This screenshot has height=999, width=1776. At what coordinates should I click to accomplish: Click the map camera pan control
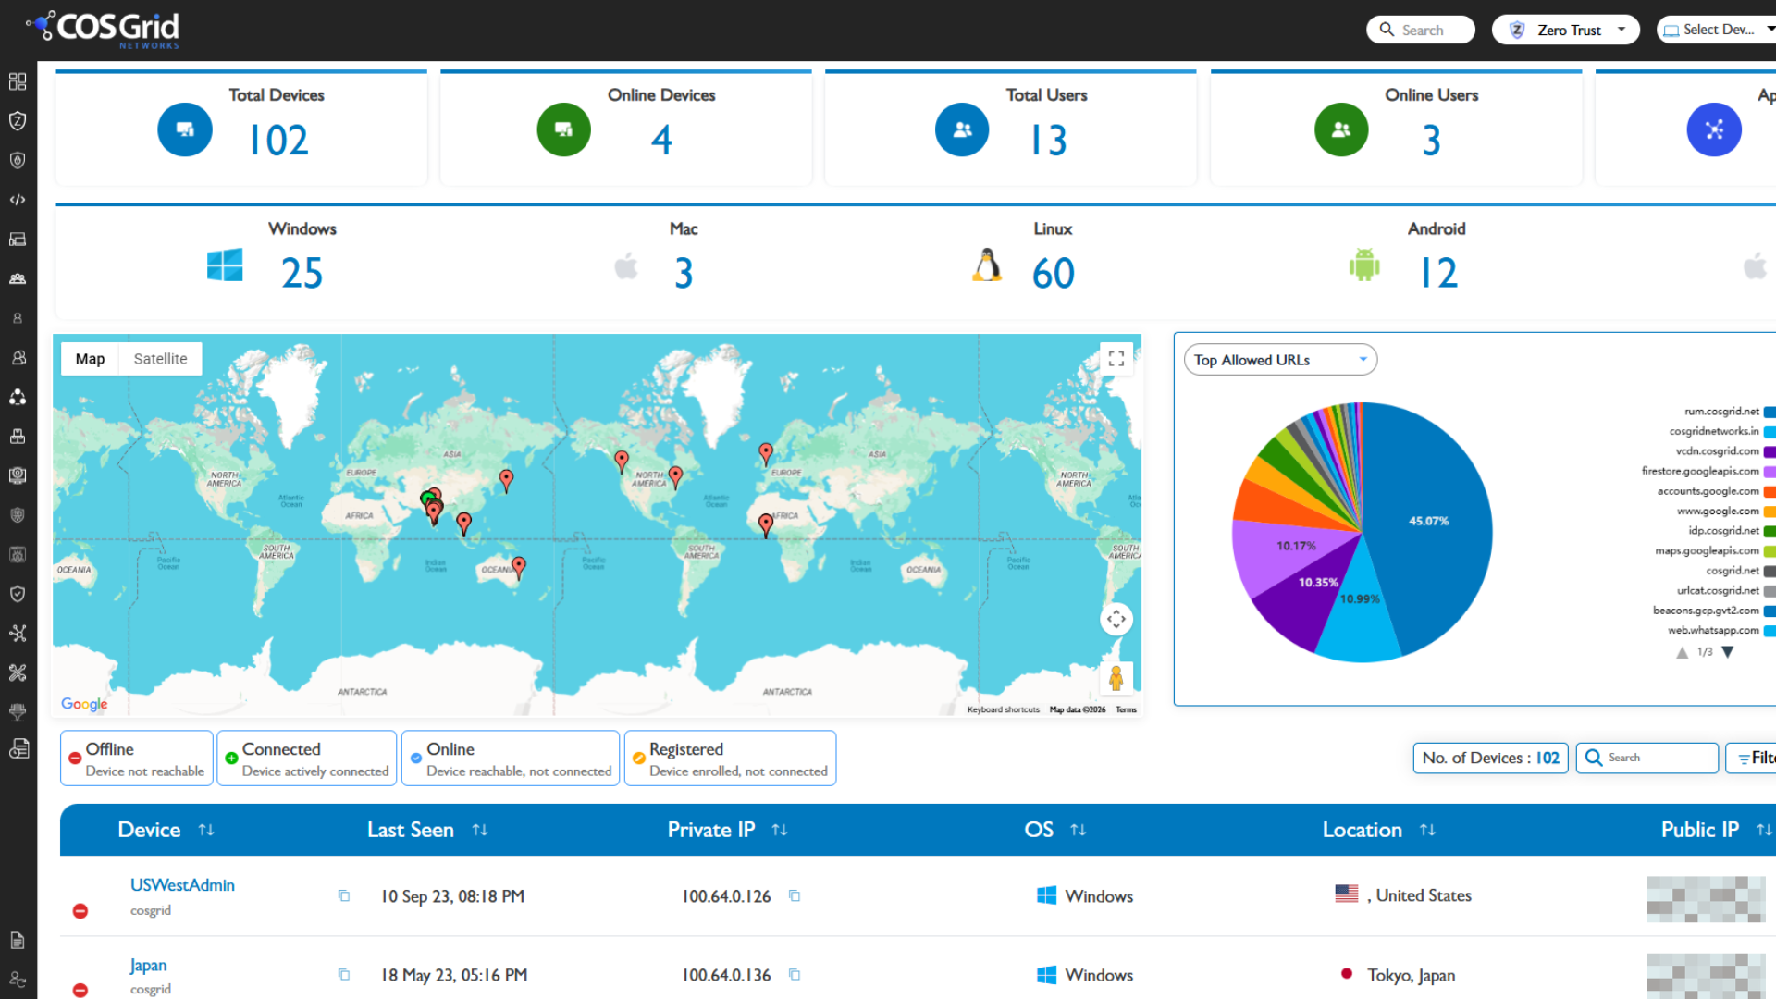tap(1116, 619)
